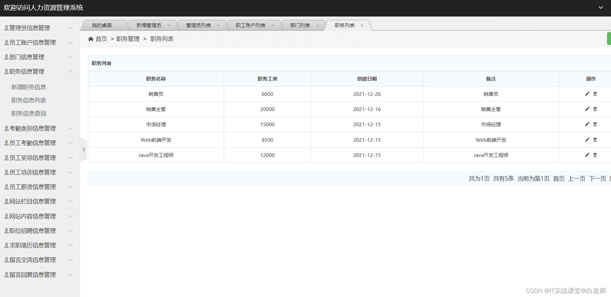The height and width of the screenshot is (297, 611).
Task: Close the 部门列表 tab
Action: [318, 25]
